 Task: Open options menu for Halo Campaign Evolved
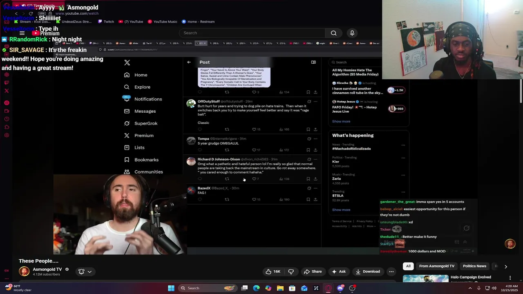point(510,278)
